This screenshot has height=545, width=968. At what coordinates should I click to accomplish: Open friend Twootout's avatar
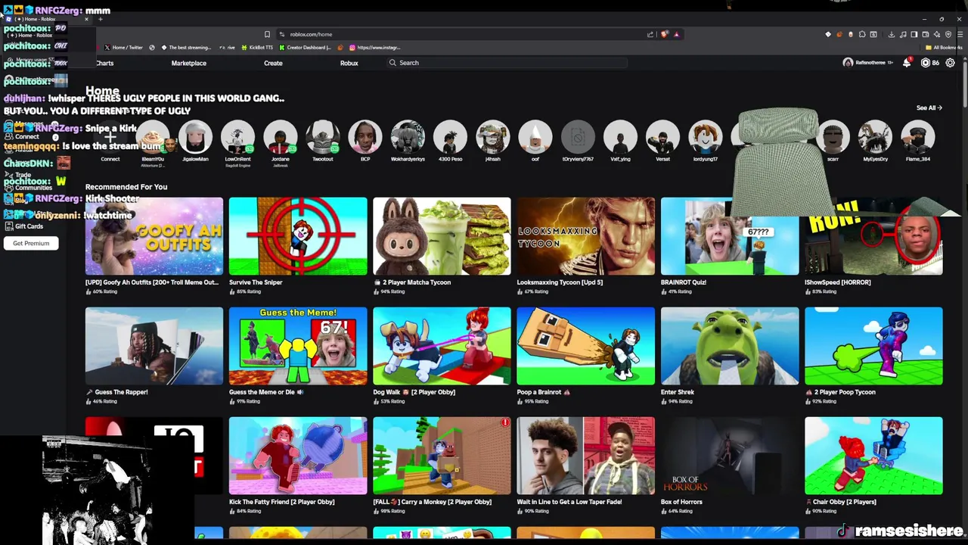pos(323,137)
